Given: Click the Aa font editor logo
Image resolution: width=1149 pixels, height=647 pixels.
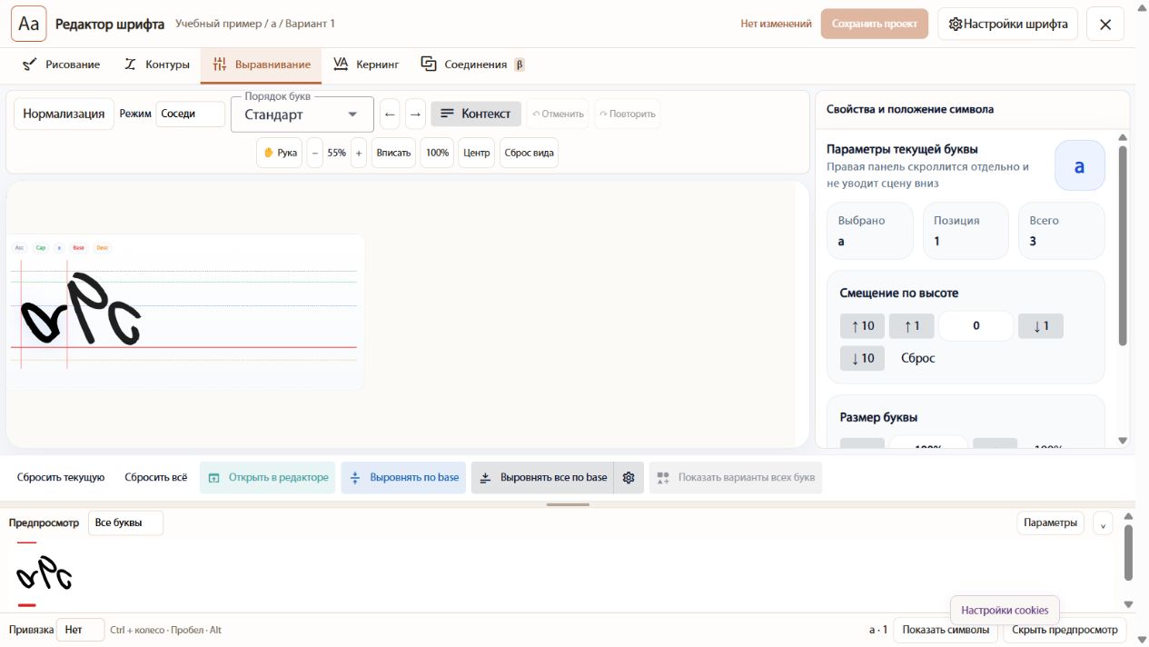Looking at the screenshot, I should (29, 24).
